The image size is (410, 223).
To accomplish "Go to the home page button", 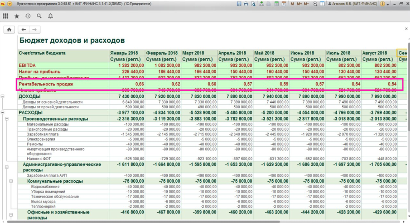I will click(x=9, y=30).
